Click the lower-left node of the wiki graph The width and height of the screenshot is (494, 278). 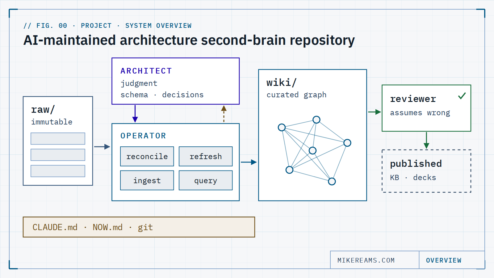[289, 170]
